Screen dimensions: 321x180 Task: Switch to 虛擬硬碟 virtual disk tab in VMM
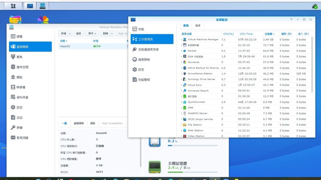coord(78,123)
